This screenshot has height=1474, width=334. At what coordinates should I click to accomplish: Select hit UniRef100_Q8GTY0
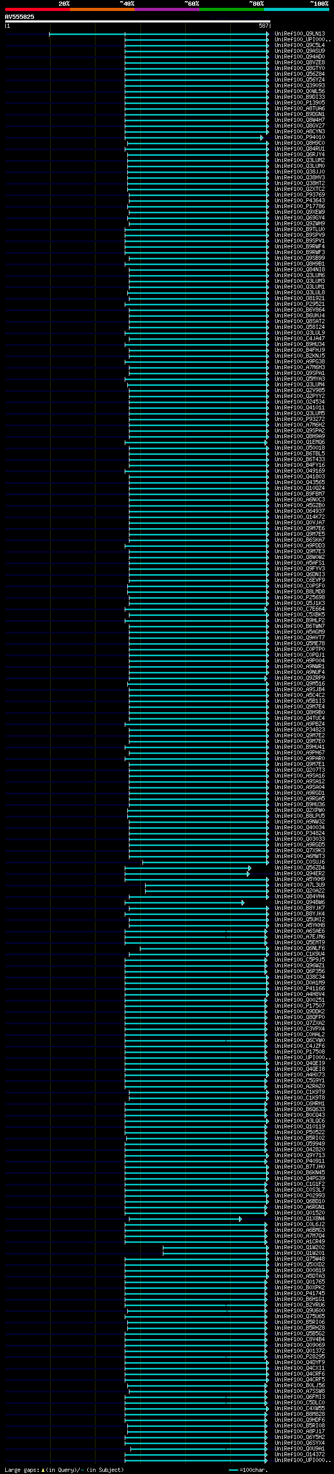coord(300,68)
